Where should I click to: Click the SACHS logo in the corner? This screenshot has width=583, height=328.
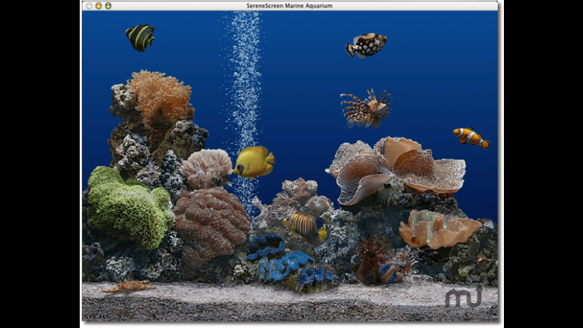[x=97, y=317]
